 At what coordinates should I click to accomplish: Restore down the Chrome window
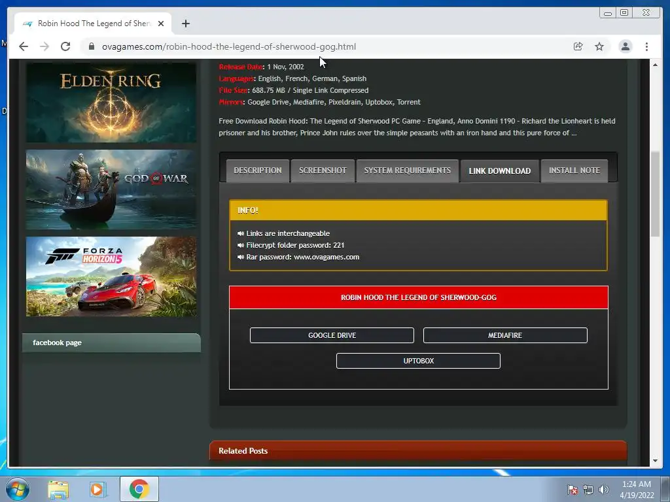click(x=624, y=13)
